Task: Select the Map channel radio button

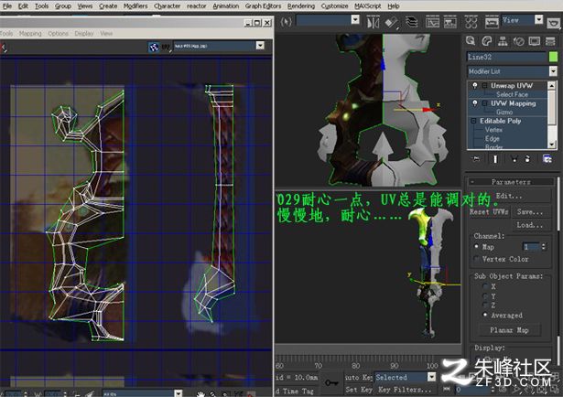Action: [476, 247]
